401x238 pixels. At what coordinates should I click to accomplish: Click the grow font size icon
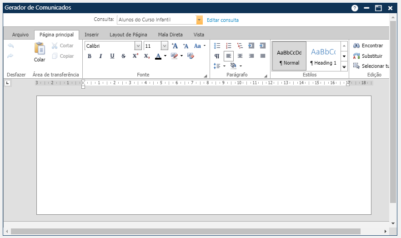pyautogui.click(x=175, y=46)
